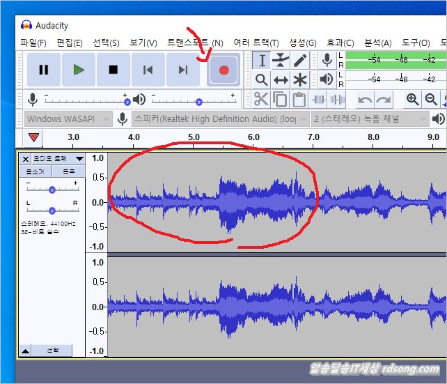Cut the selection with the scissors icon
Image resolution: width=447 pixels, height=384 pixels.
pyautogui.click(x=261, y=99)
